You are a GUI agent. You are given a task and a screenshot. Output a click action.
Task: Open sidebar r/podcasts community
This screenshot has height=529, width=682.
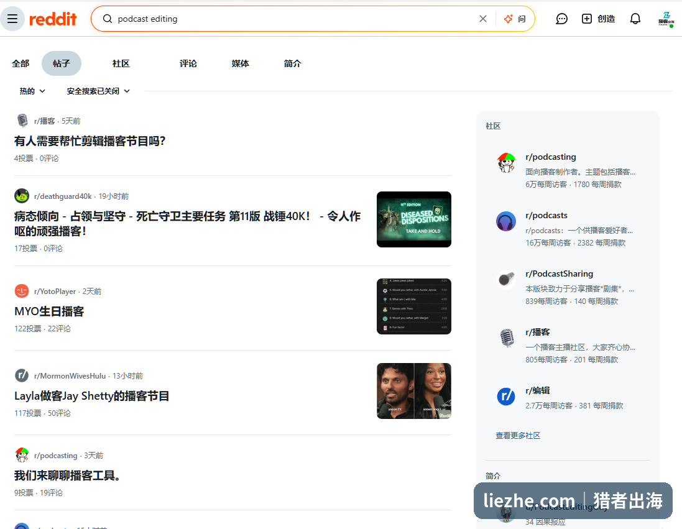click(546, 215)
